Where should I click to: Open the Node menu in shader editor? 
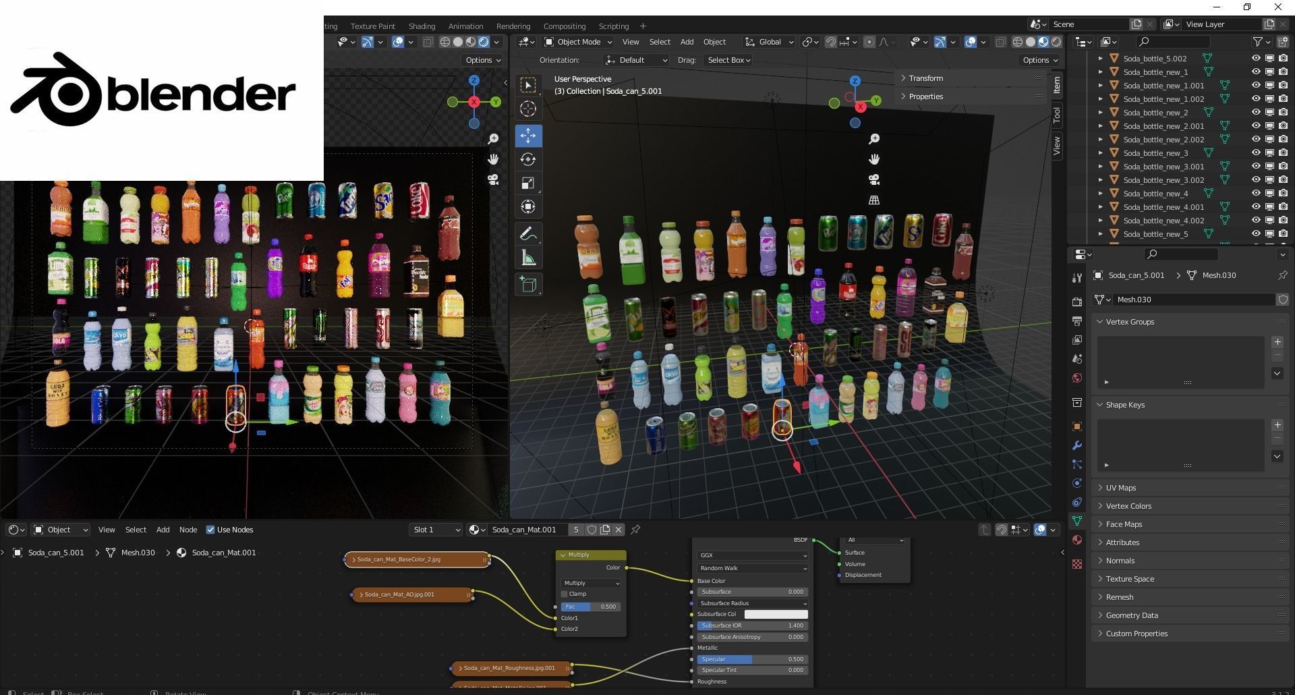click(188, 530)
